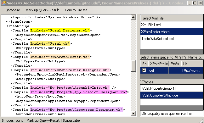The width and height of the screenshot is (204, 123).
Task: Click the select Xml-File column header
Action: pyautogui.click(x=172, y=18)
